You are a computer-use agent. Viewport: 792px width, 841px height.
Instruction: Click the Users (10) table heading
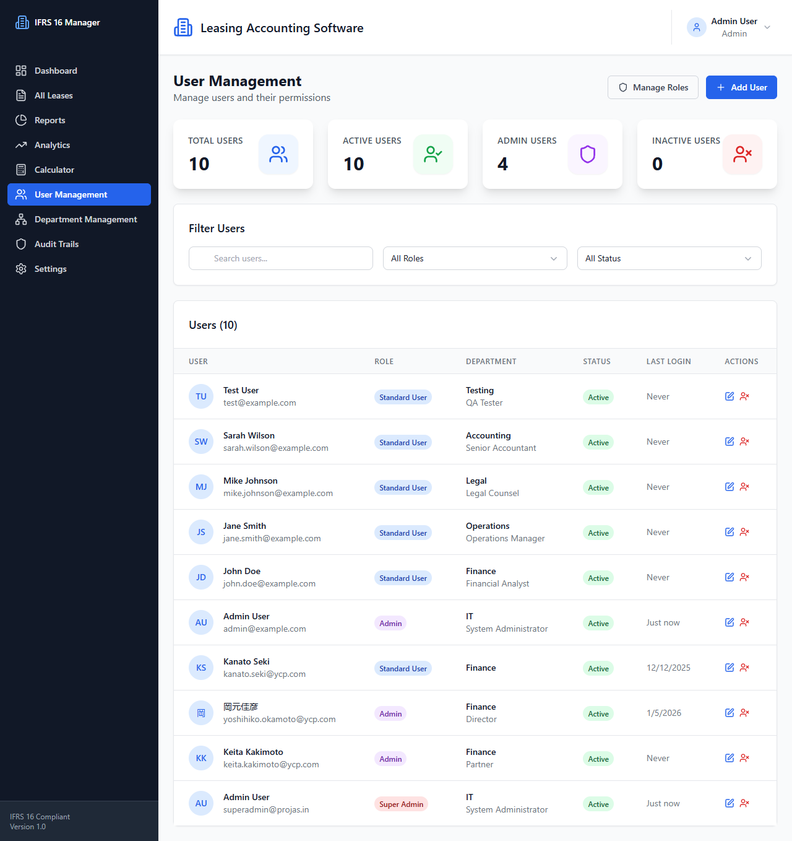click(x=213, y=325)
